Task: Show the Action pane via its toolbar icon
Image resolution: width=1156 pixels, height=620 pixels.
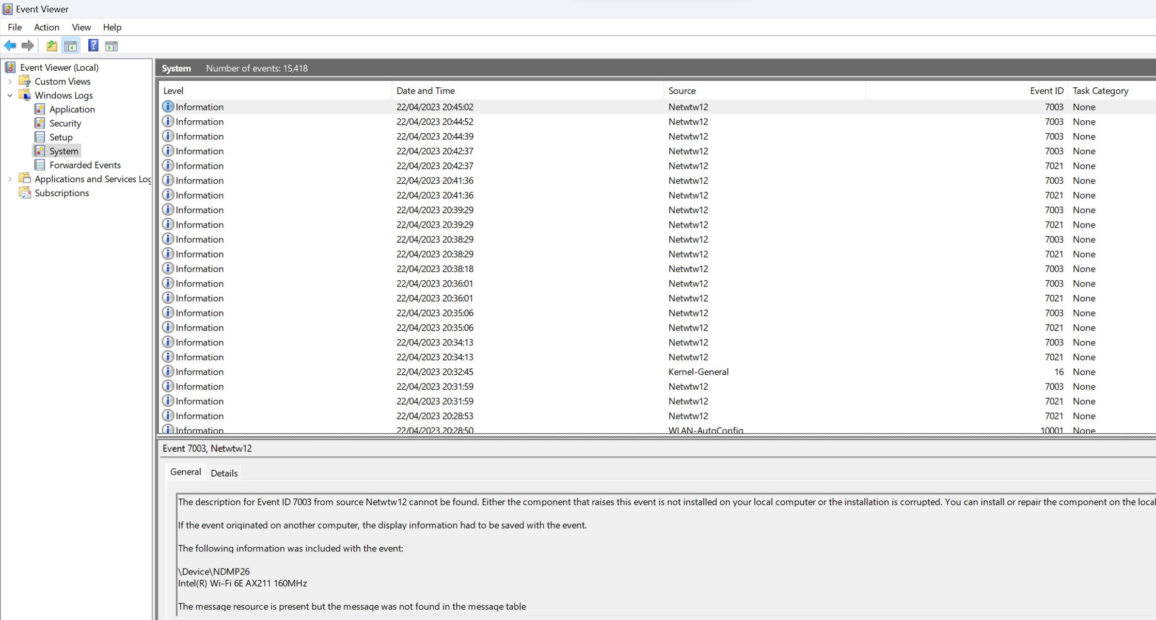Action: click(x=112, y=45)
